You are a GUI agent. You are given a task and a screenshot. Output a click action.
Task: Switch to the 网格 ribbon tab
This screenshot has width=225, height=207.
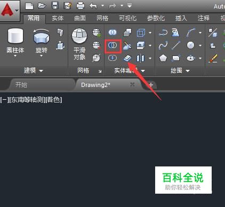[102, 18]
